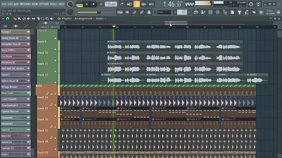Toggle overdub blend recording
Screen dimensions: 282x158
[144, 4]
